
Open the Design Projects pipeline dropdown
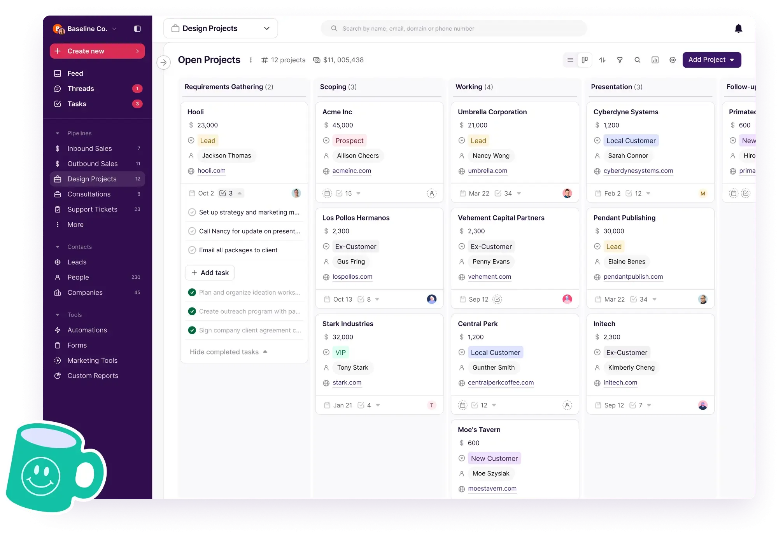click(221, 28)
